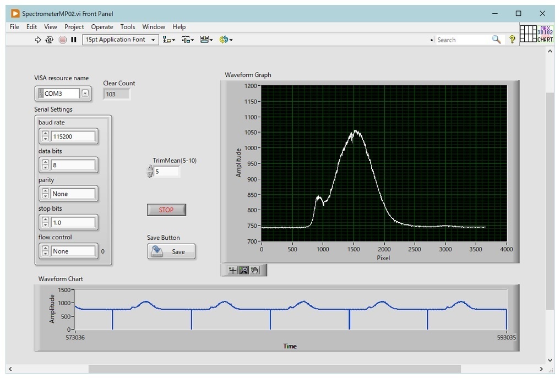Open the Distribute Objects dropdown

[188, 40]
